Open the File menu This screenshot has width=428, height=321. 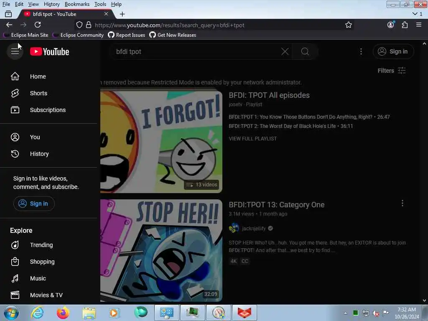6,4
